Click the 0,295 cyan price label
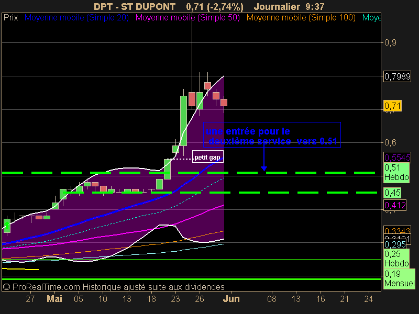419x314 pixels. (395, 244)
